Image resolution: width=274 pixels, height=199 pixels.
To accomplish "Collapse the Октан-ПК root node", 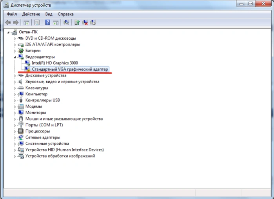I will pyautogui.click(x=8, y=32).
